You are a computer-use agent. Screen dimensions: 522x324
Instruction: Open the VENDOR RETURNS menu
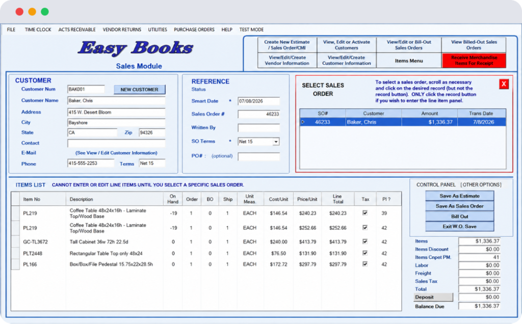tap(122, 30)
